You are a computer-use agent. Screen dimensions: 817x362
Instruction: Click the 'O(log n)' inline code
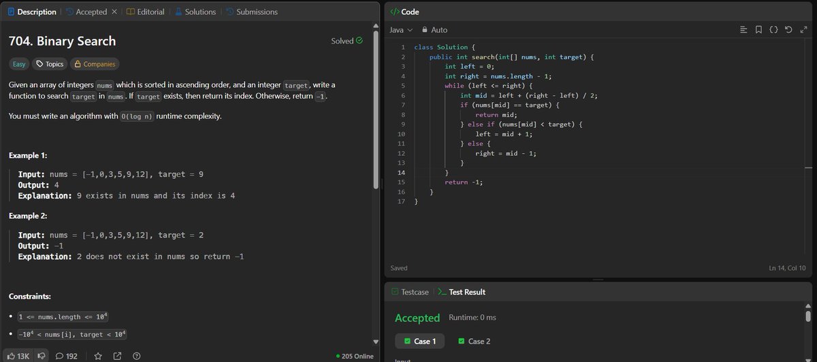point(137,116)
